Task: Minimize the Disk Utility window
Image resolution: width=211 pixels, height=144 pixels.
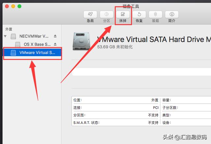Action: tap(13, 6)
